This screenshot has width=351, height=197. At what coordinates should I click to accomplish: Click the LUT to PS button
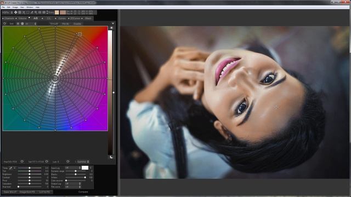coord(44,192)
